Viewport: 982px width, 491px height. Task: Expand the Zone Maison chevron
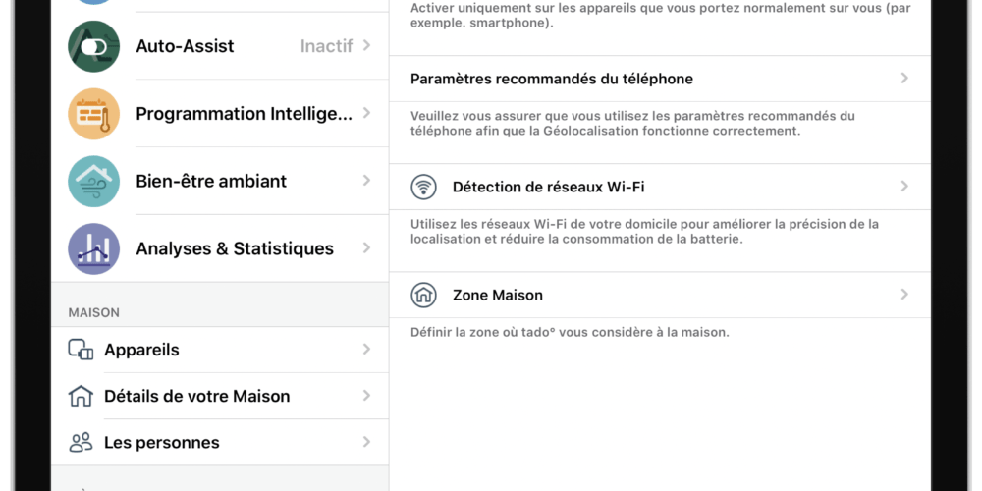tap(904, 295)
